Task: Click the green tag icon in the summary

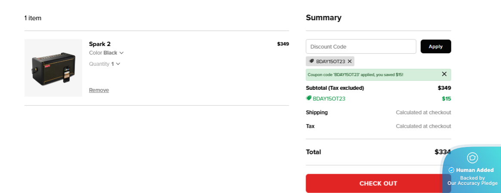Action: pyautogui.click(x=309, y=98)
